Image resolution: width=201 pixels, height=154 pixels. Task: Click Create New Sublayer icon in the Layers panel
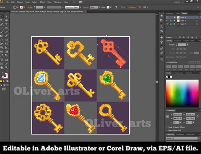point(188,37)
